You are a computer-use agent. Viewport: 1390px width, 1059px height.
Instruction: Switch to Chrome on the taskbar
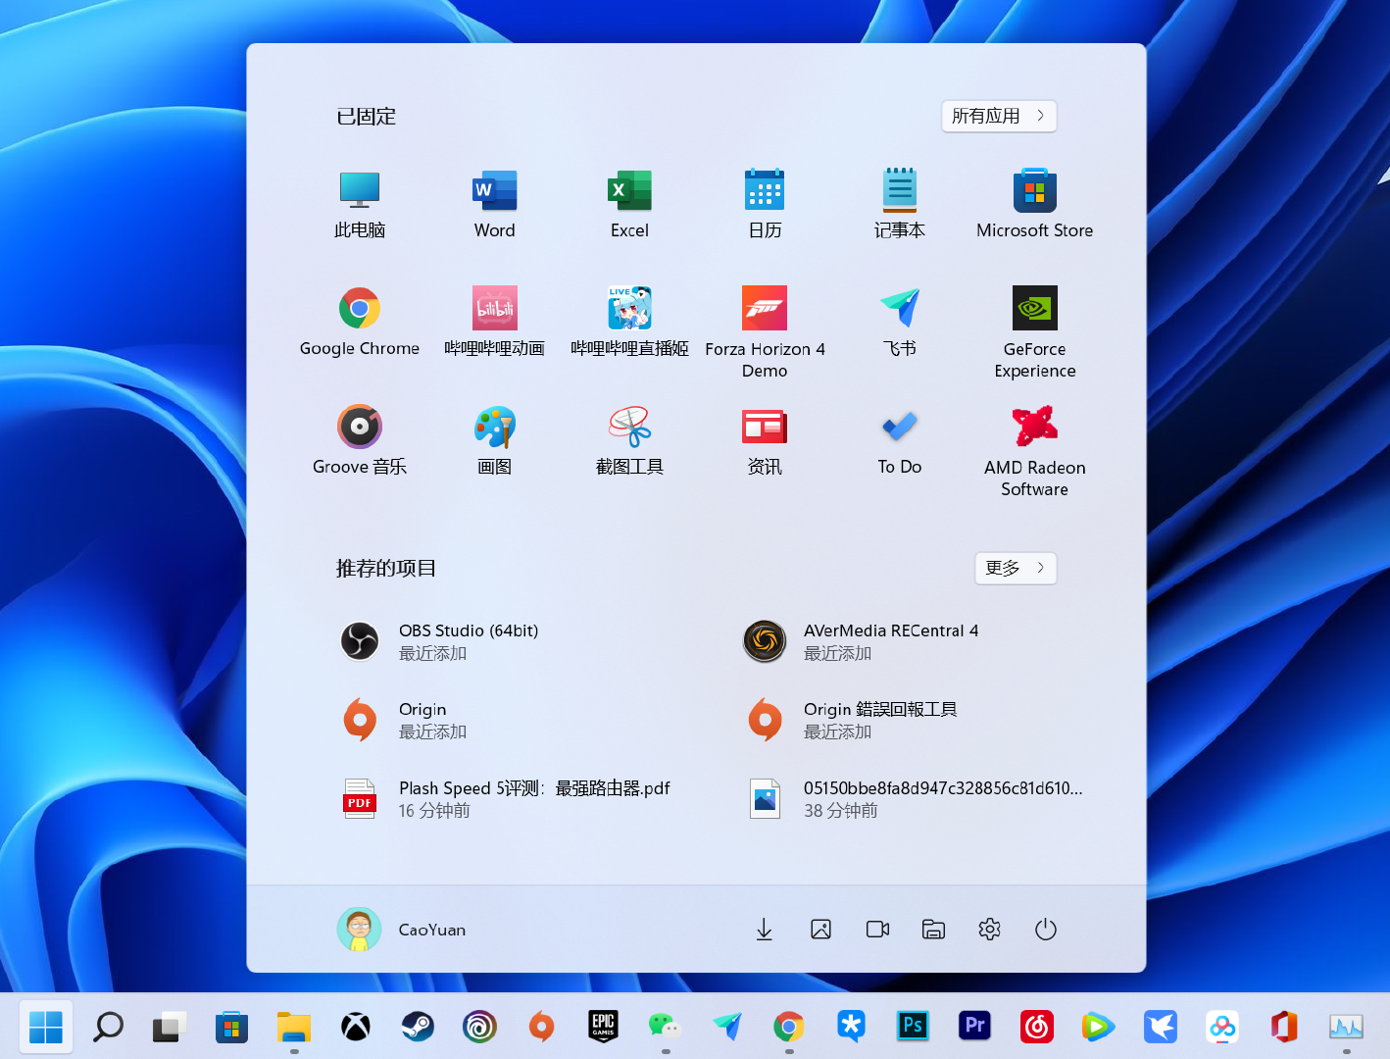tap(789, 1027)
